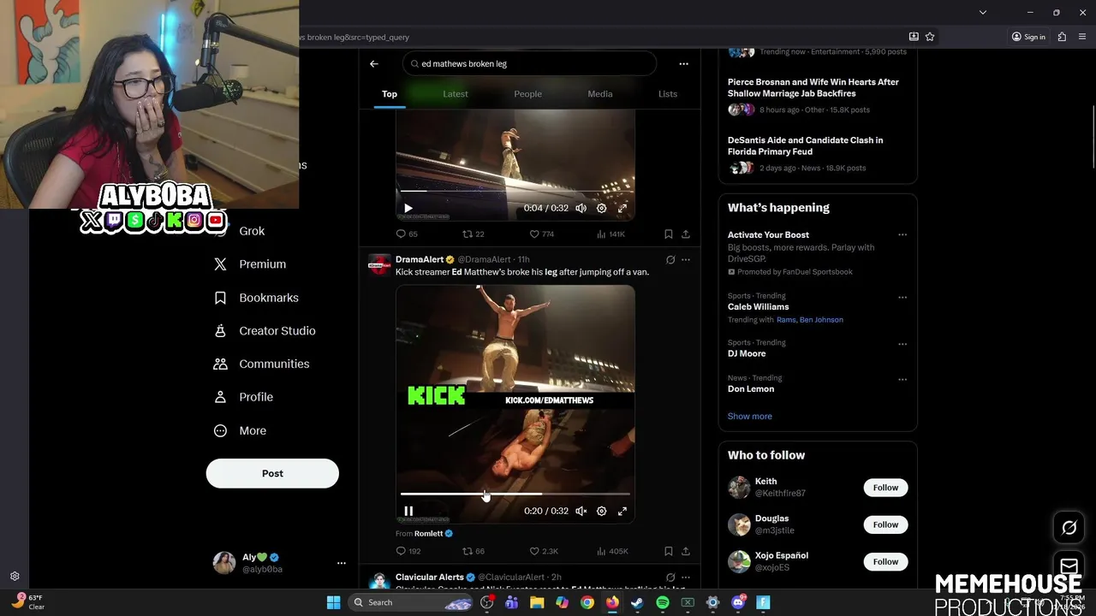This screenshot has width=1096, height=616.
Task: Open options for the DJ Moore trend
Action: (902, 344)
